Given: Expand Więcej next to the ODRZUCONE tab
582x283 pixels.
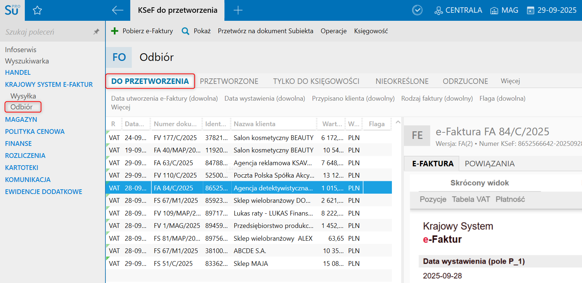Looking at the screenshot, I should 510,81.
